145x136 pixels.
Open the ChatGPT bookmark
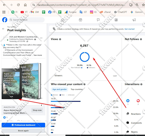point(120,12)
